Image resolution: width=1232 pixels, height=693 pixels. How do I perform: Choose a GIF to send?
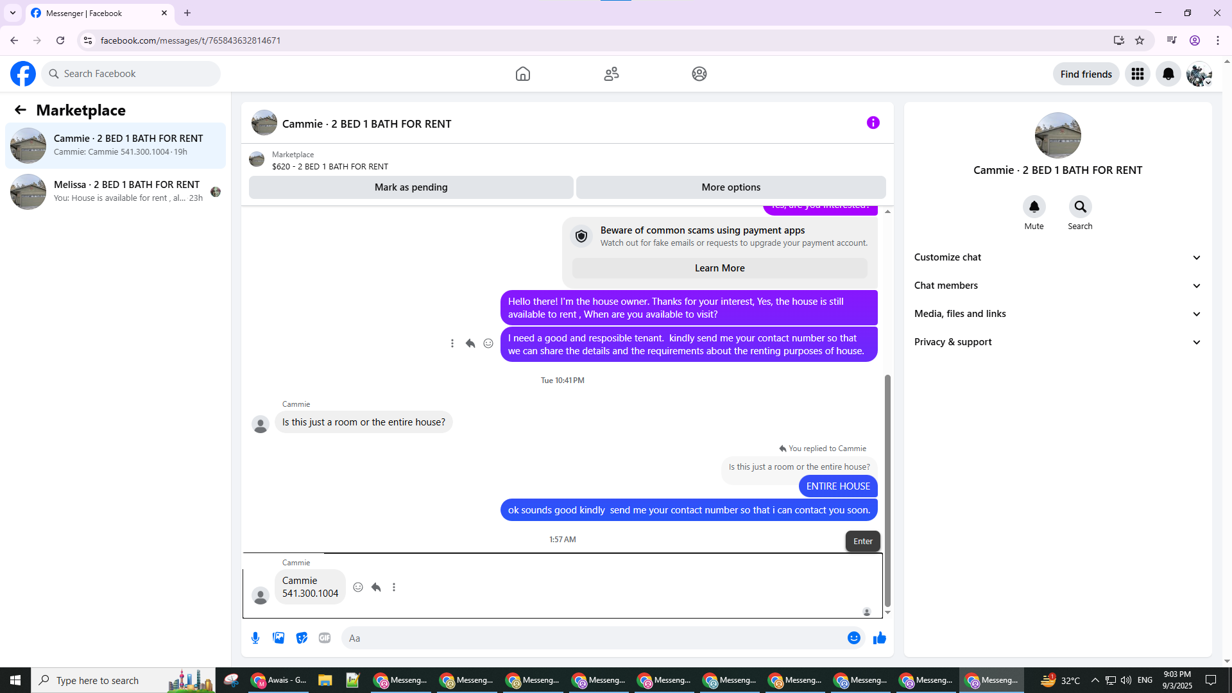(325, 638)
